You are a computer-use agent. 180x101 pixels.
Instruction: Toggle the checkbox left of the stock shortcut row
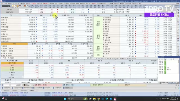tap(2, 90)
